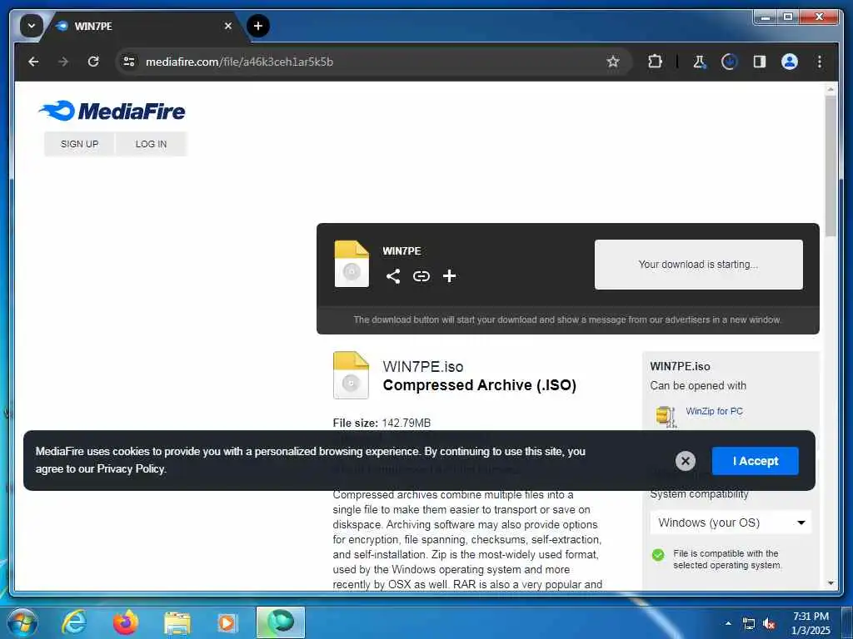Click the WIN7PE.iso file icon
Viewport: 853px width, 639px height.
pyautogui.click(x=351, y=375)
